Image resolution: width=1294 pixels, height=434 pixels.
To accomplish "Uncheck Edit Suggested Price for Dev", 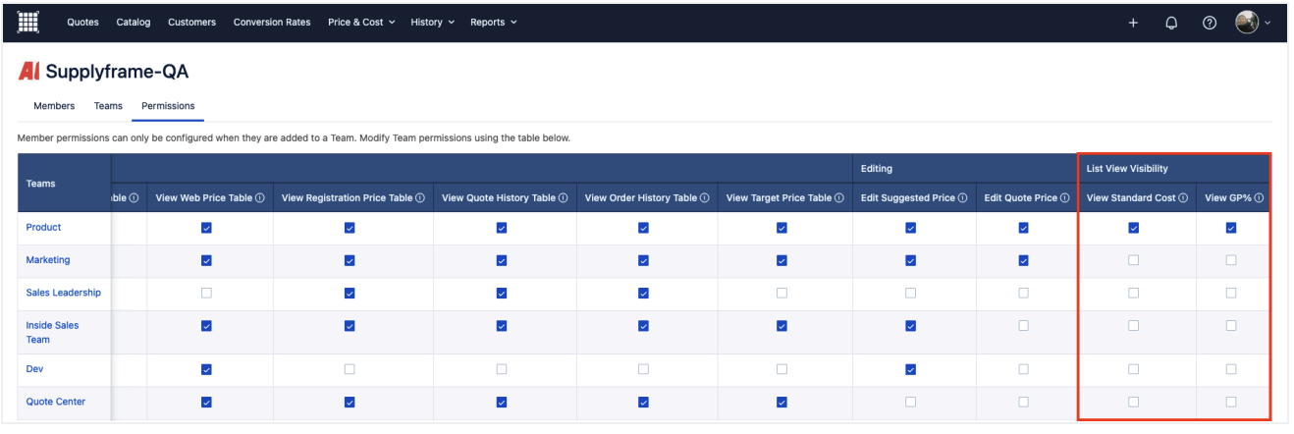I will [x=911, y=369].
